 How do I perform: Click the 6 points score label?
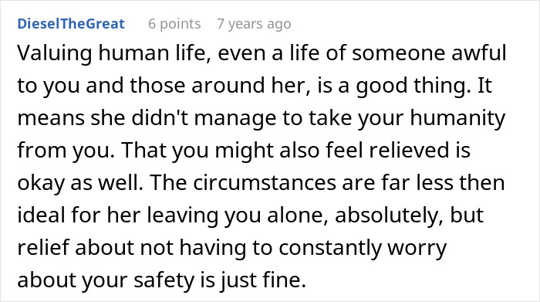[x=174, y=24]
